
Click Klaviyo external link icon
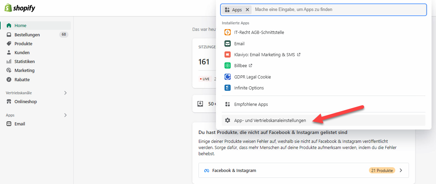coord(299,54)
